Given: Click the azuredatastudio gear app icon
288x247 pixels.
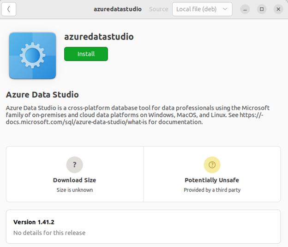Looking at the screenshot, I should (x=32, y=56).
